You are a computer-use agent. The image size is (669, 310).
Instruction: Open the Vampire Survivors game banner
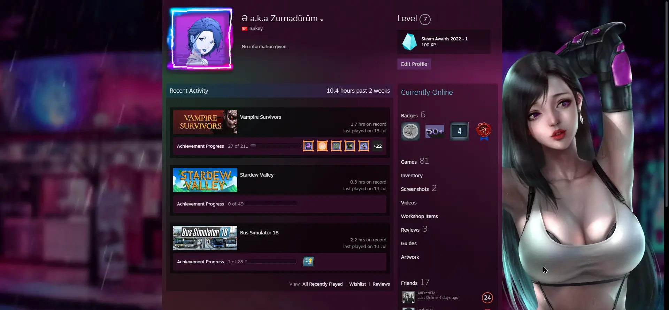tap(205, 122)
